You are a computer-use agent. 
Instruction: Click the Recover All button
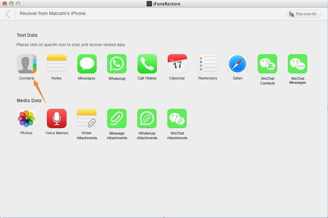(304, 14)
